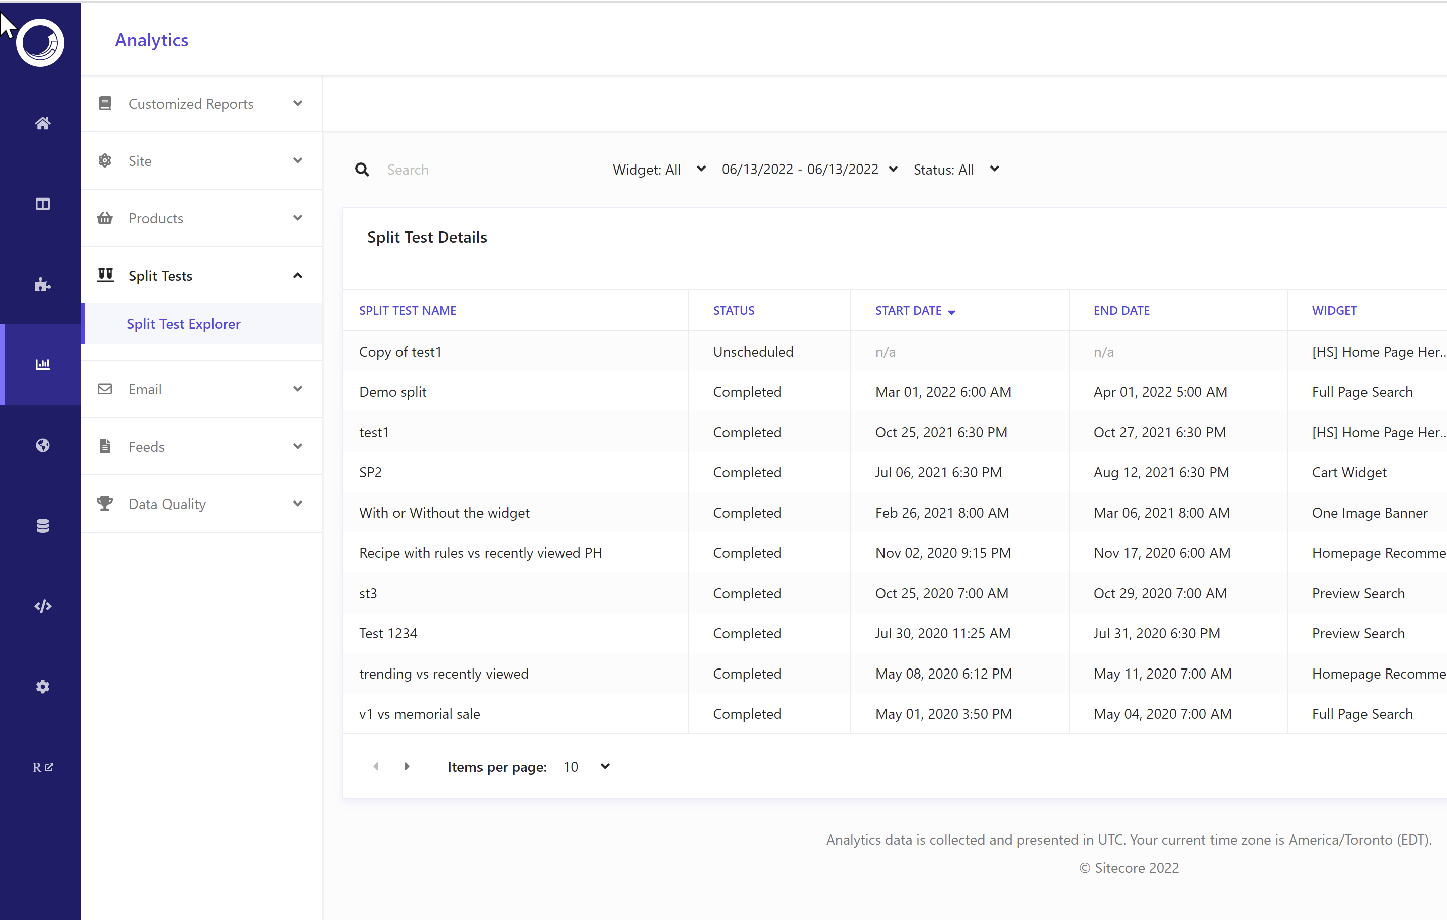Collapse the Split Tests section chevron
The height and width of the screenshot is (920, 1447).
(x=297, y=275)
